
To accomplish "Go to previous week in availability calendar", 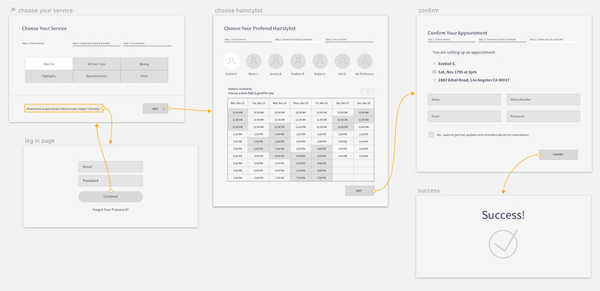I will (x=364, y=91).
